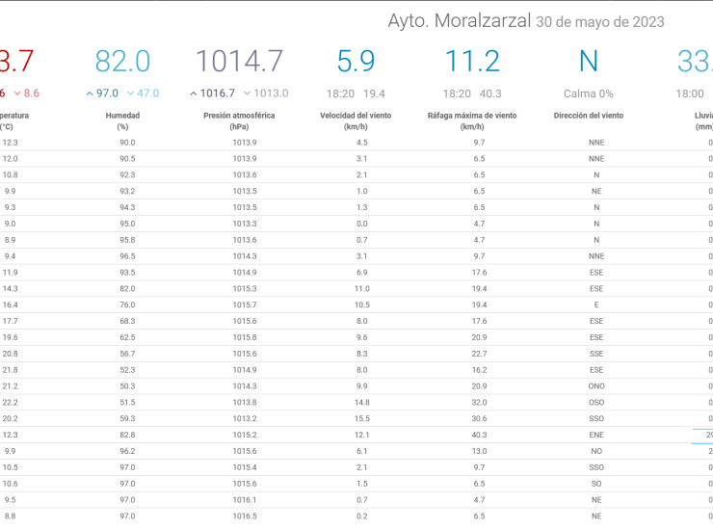Screen dimensions: 713x530
Task: Click the Velocidad del viento column header
Action: coord(356,121)
